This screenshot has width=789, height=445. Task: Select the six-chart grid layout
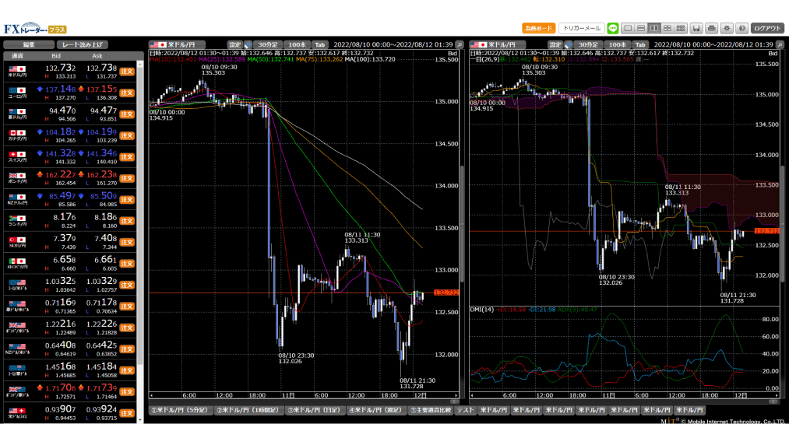(680, 29)
